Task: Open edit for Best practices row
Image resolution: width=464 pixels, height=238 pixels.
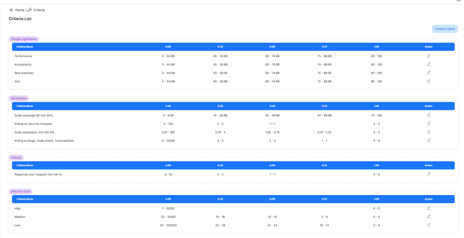Action: [x=429, y=72]
